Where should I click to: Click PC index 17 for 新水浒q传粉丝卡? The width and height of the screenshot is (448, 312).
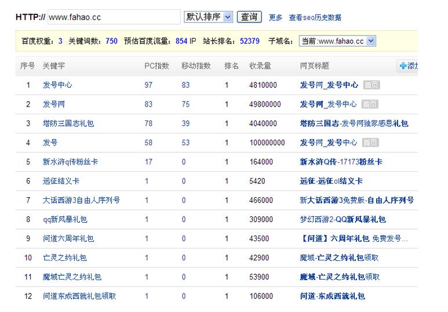148,162
